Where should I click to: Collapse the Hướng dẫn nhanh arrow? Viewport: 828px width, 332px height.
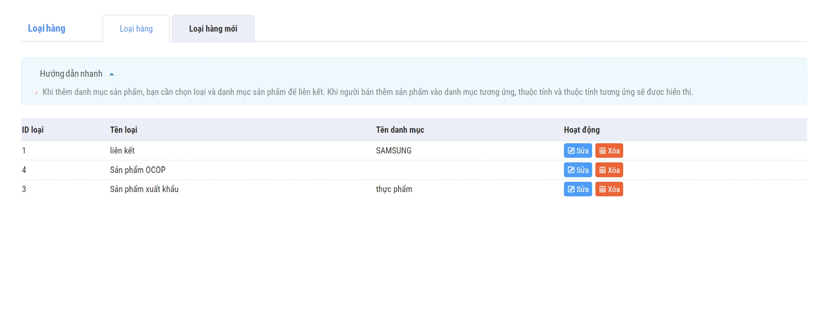(111, 74)
